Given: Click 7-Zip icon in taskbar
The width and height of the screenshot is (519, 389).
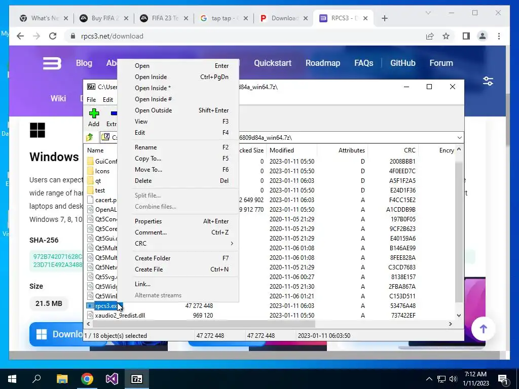Looking at the screenshot, I should 137,379.
